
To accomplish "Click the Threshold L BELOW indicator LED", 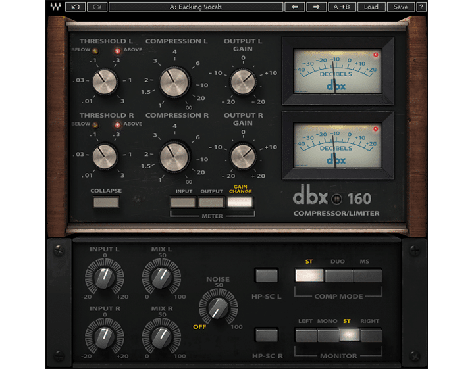I will click(95, 51).
